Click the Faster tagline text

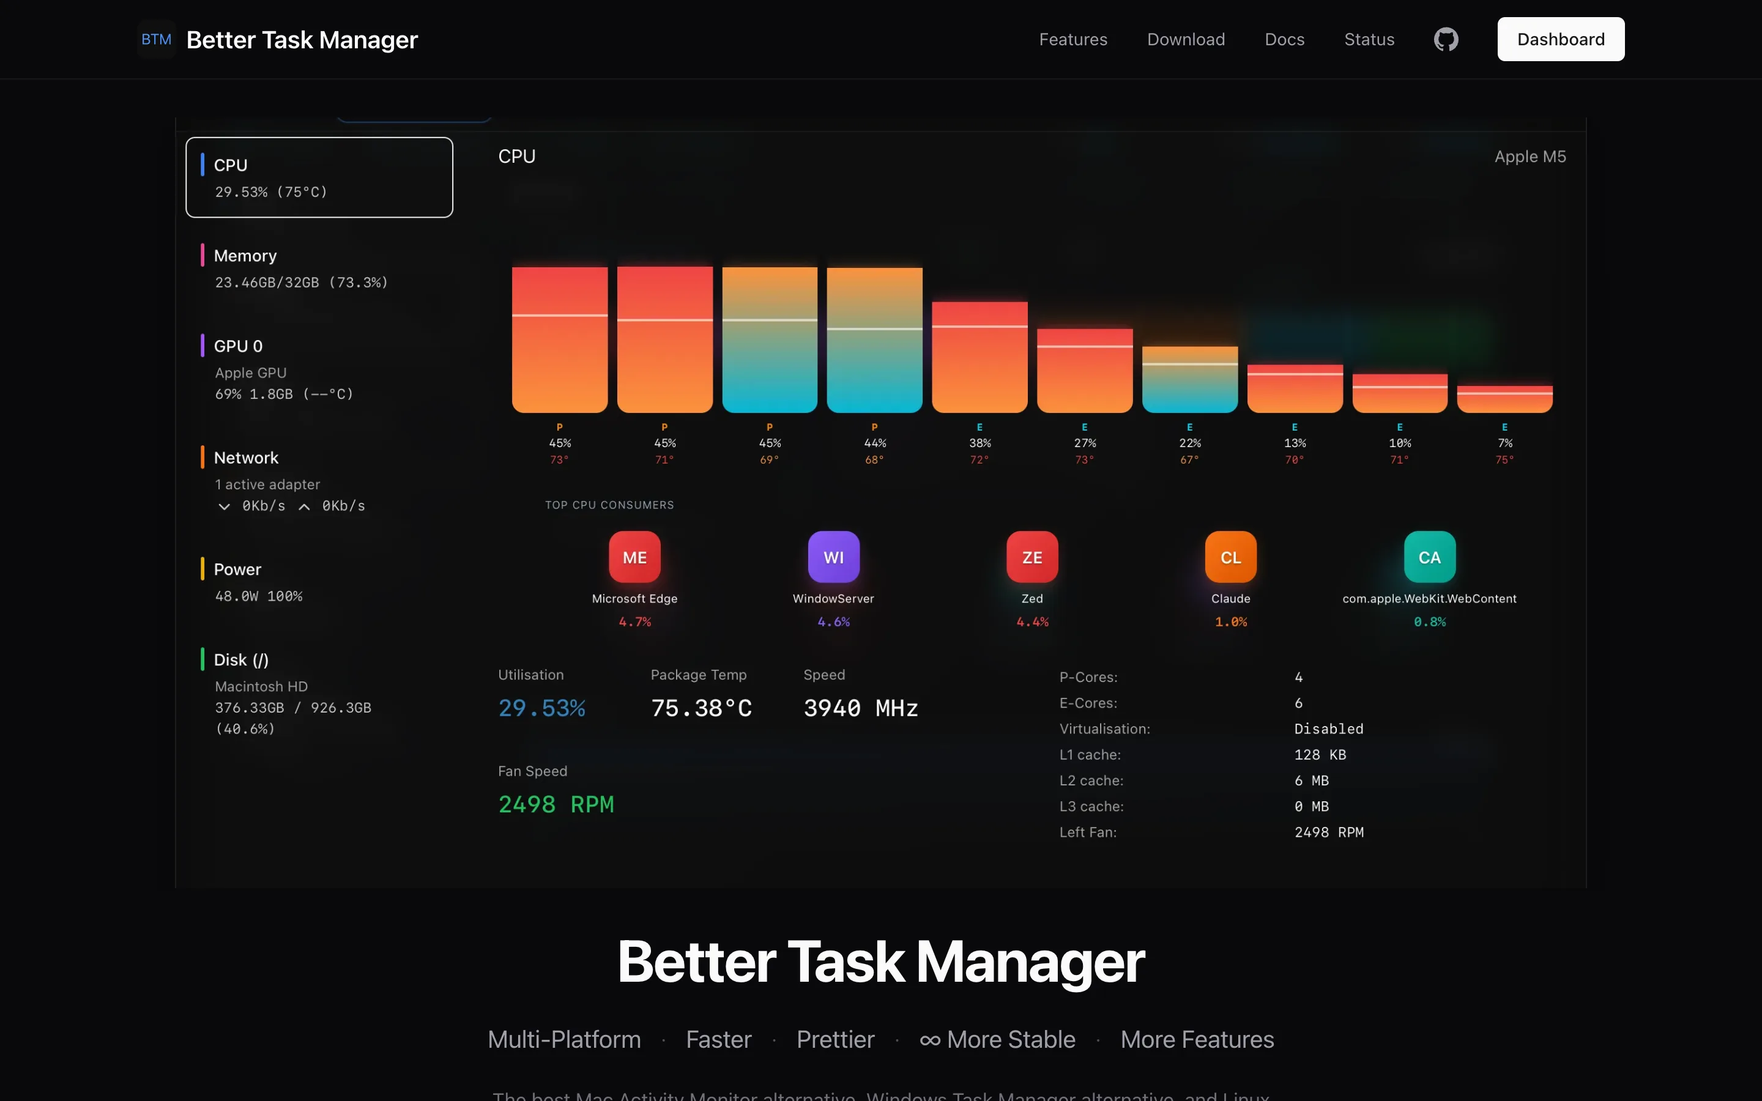(x=719, y=1039)
